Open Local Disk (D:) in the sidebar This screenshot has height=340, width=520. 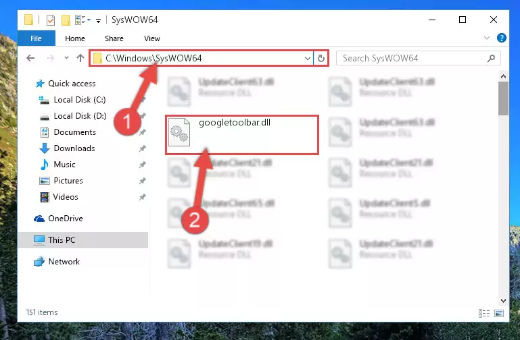(80, 116)
